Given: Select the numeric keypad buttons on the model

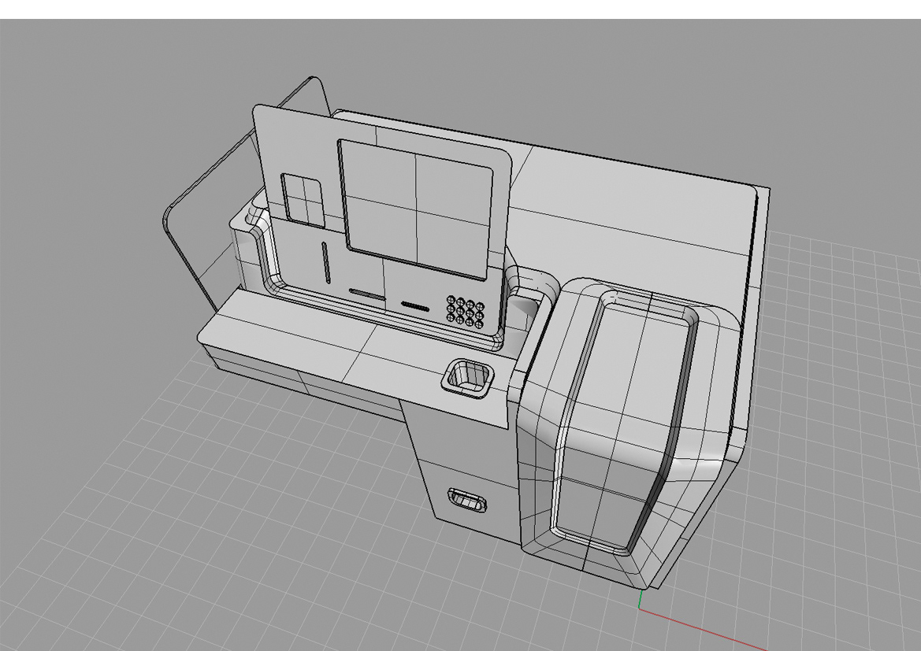Looking at the screenshot, I should click(x=466, y=311).
